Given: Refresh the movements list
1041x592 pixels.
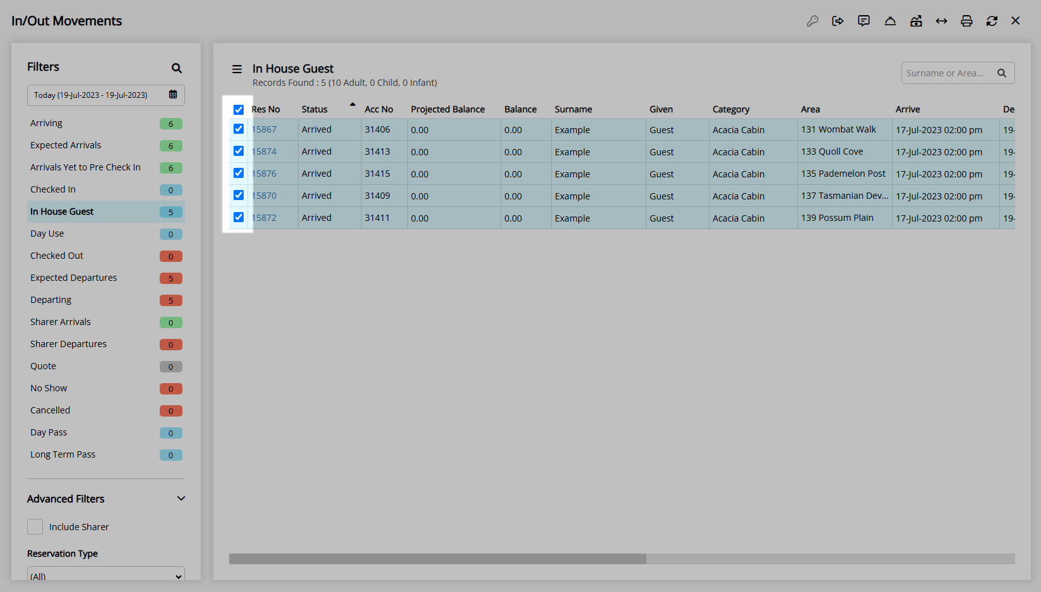Looking at the screenshot, I should tap(992, 21).
